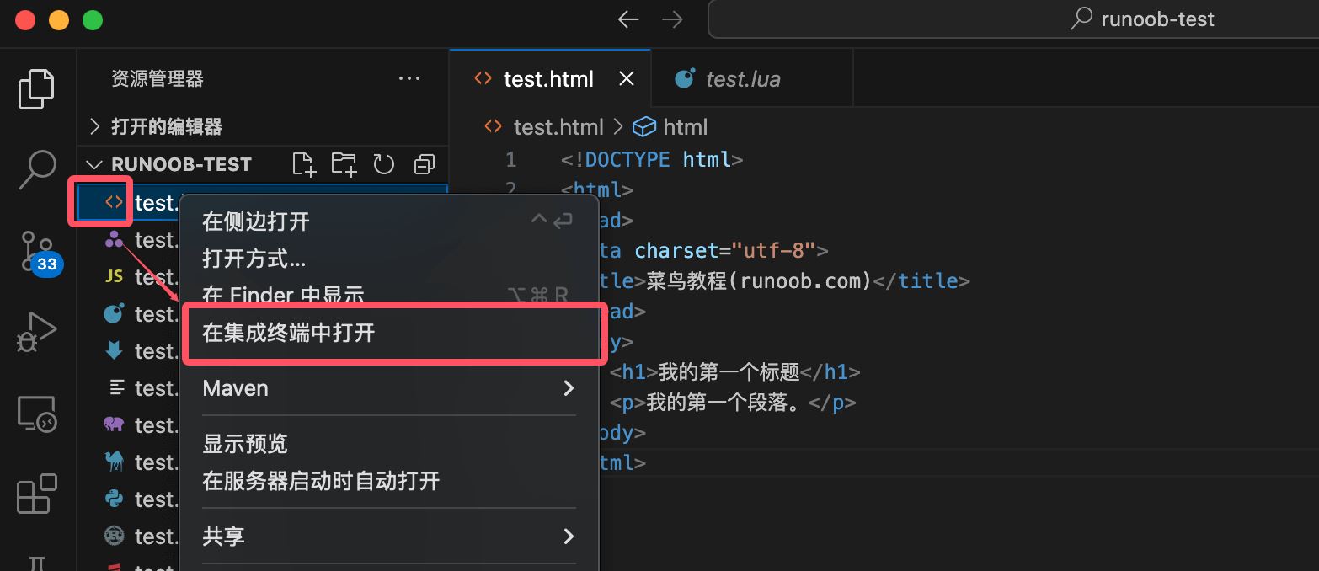This screenshot has width=1319, height=571.
Task: Click the New File icon in RUNOOB-TEST header
Action: coord(303,163)
